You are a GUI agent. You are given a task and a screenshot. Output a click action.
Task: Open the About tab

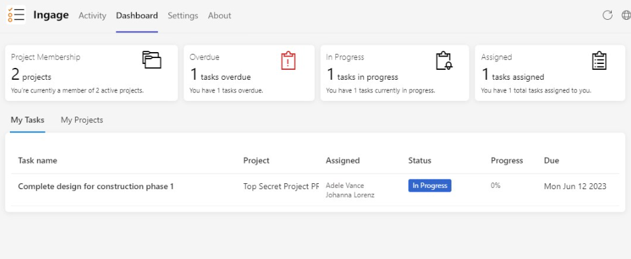pos(219,16)
